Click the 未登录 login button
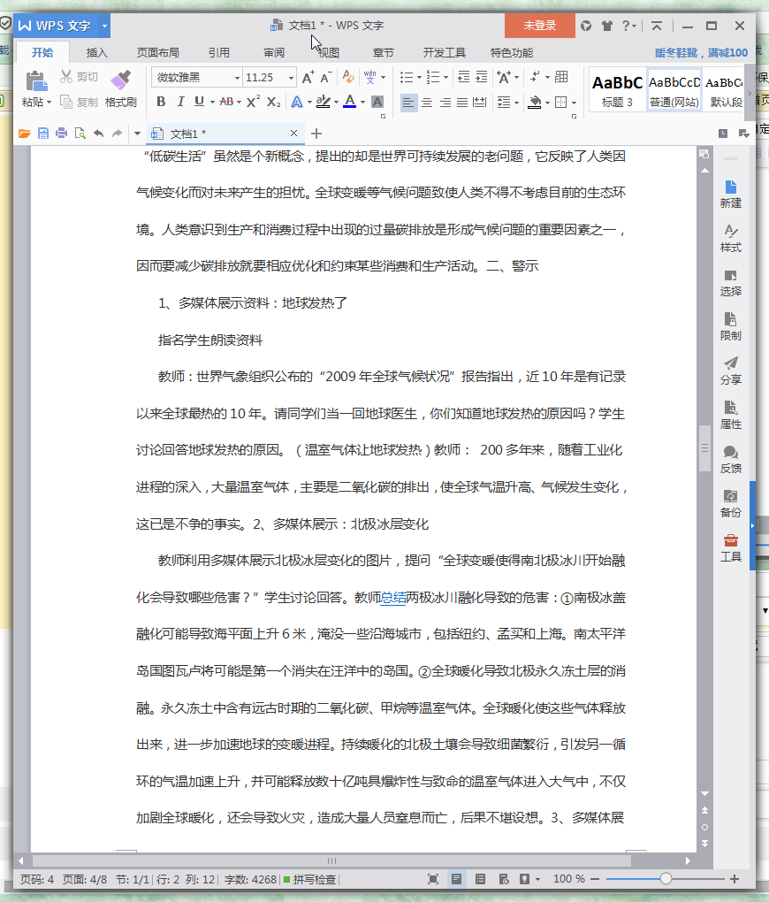This screenshot has height=902, width=769. (539, 26)
